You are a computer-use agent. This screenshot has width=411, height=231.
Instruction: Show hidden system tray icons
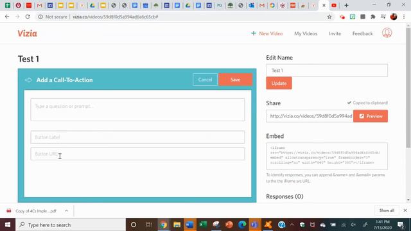pyautogui.click(x=292, y=225)
